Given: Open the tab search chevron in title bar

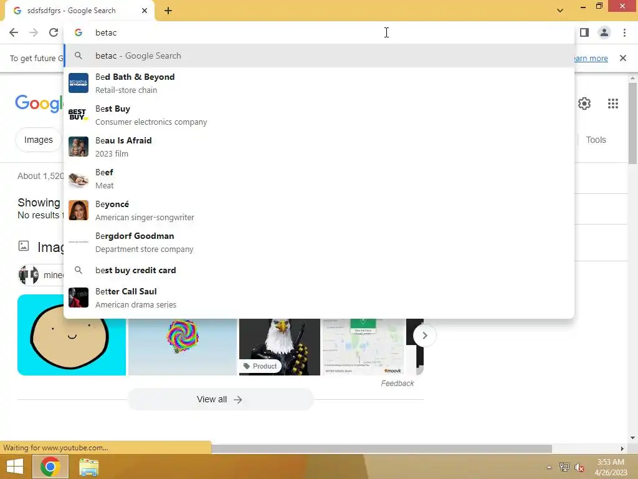Looking at the screenshot, I should pos(560,10).
